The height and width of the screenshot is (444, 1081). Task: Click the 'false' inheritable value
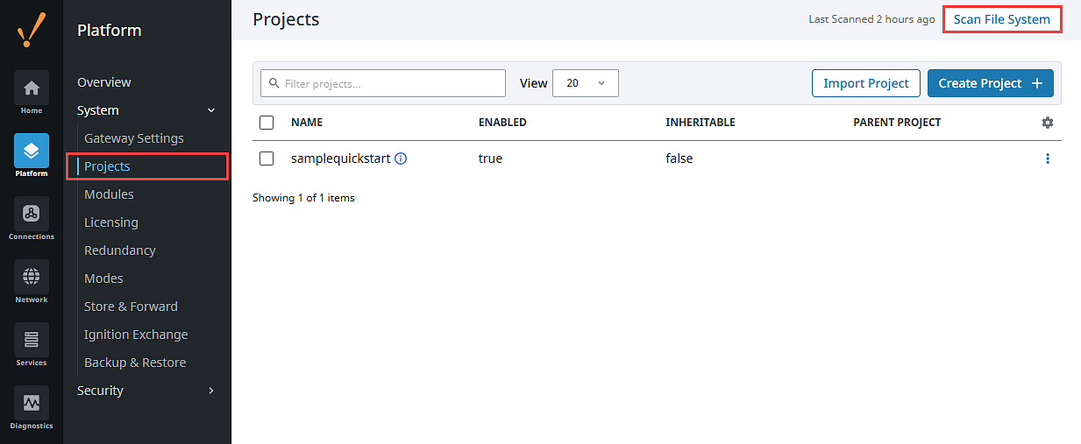click(679, 159)
